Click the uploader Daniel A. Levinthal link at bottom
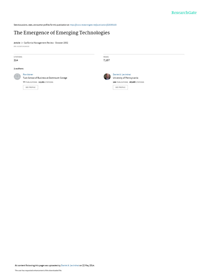207x277 pixels. click(x=70, y=265)
